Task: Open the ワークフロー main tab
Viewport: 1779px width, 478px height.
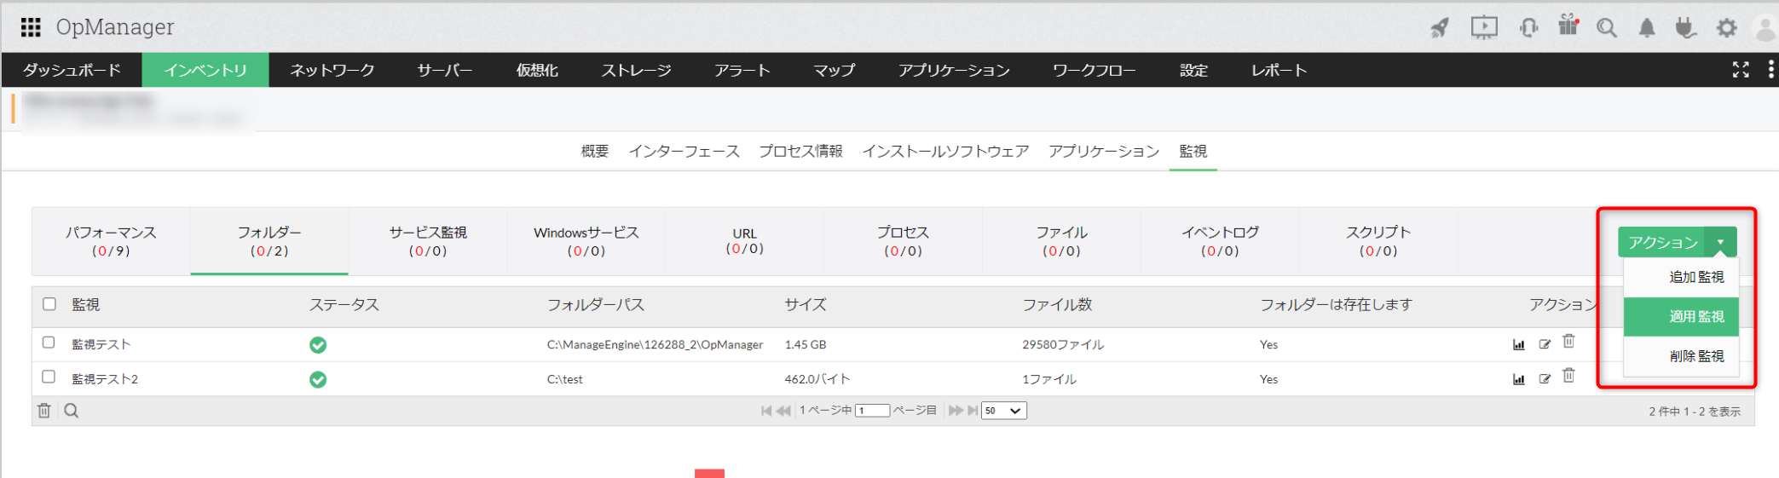Action: point(1094,70)
